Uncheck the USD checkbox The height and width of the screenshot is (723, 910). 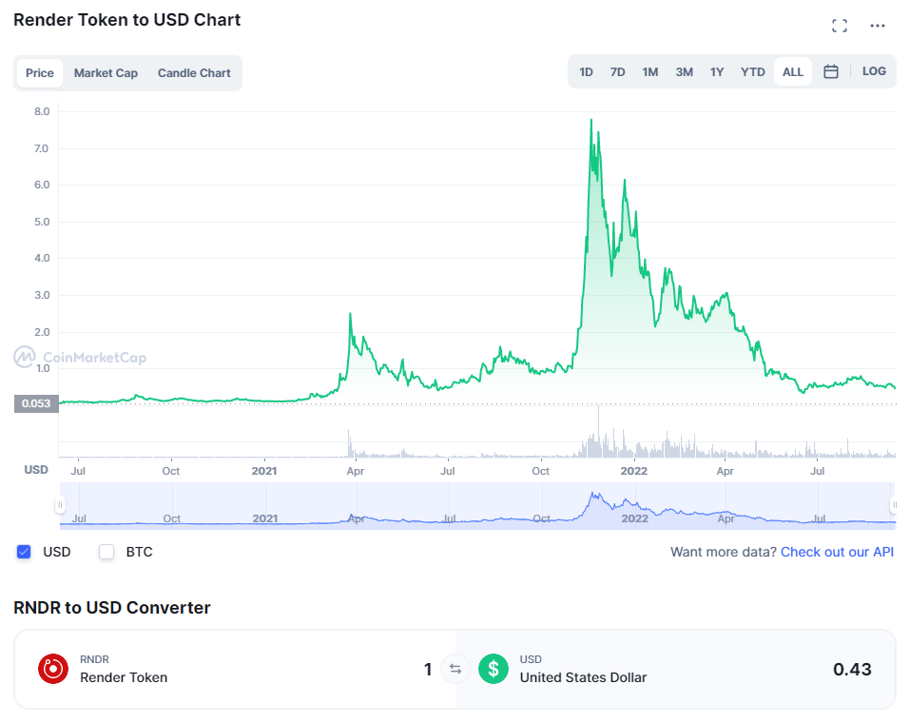[x=24, y=552]
